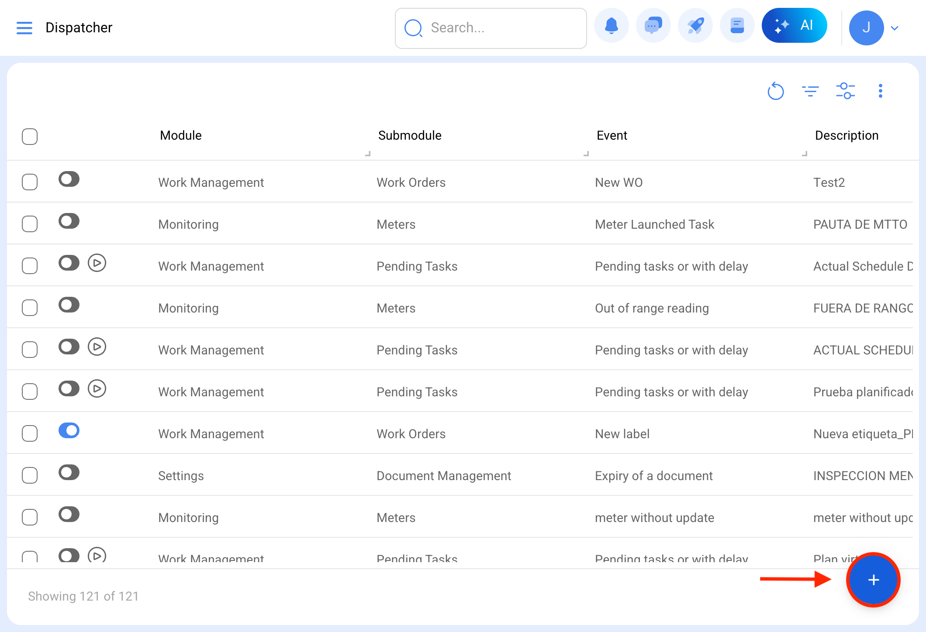Click the Submodule column resize handle
This screenshot has width=926, height=632.
click(586, 154)
